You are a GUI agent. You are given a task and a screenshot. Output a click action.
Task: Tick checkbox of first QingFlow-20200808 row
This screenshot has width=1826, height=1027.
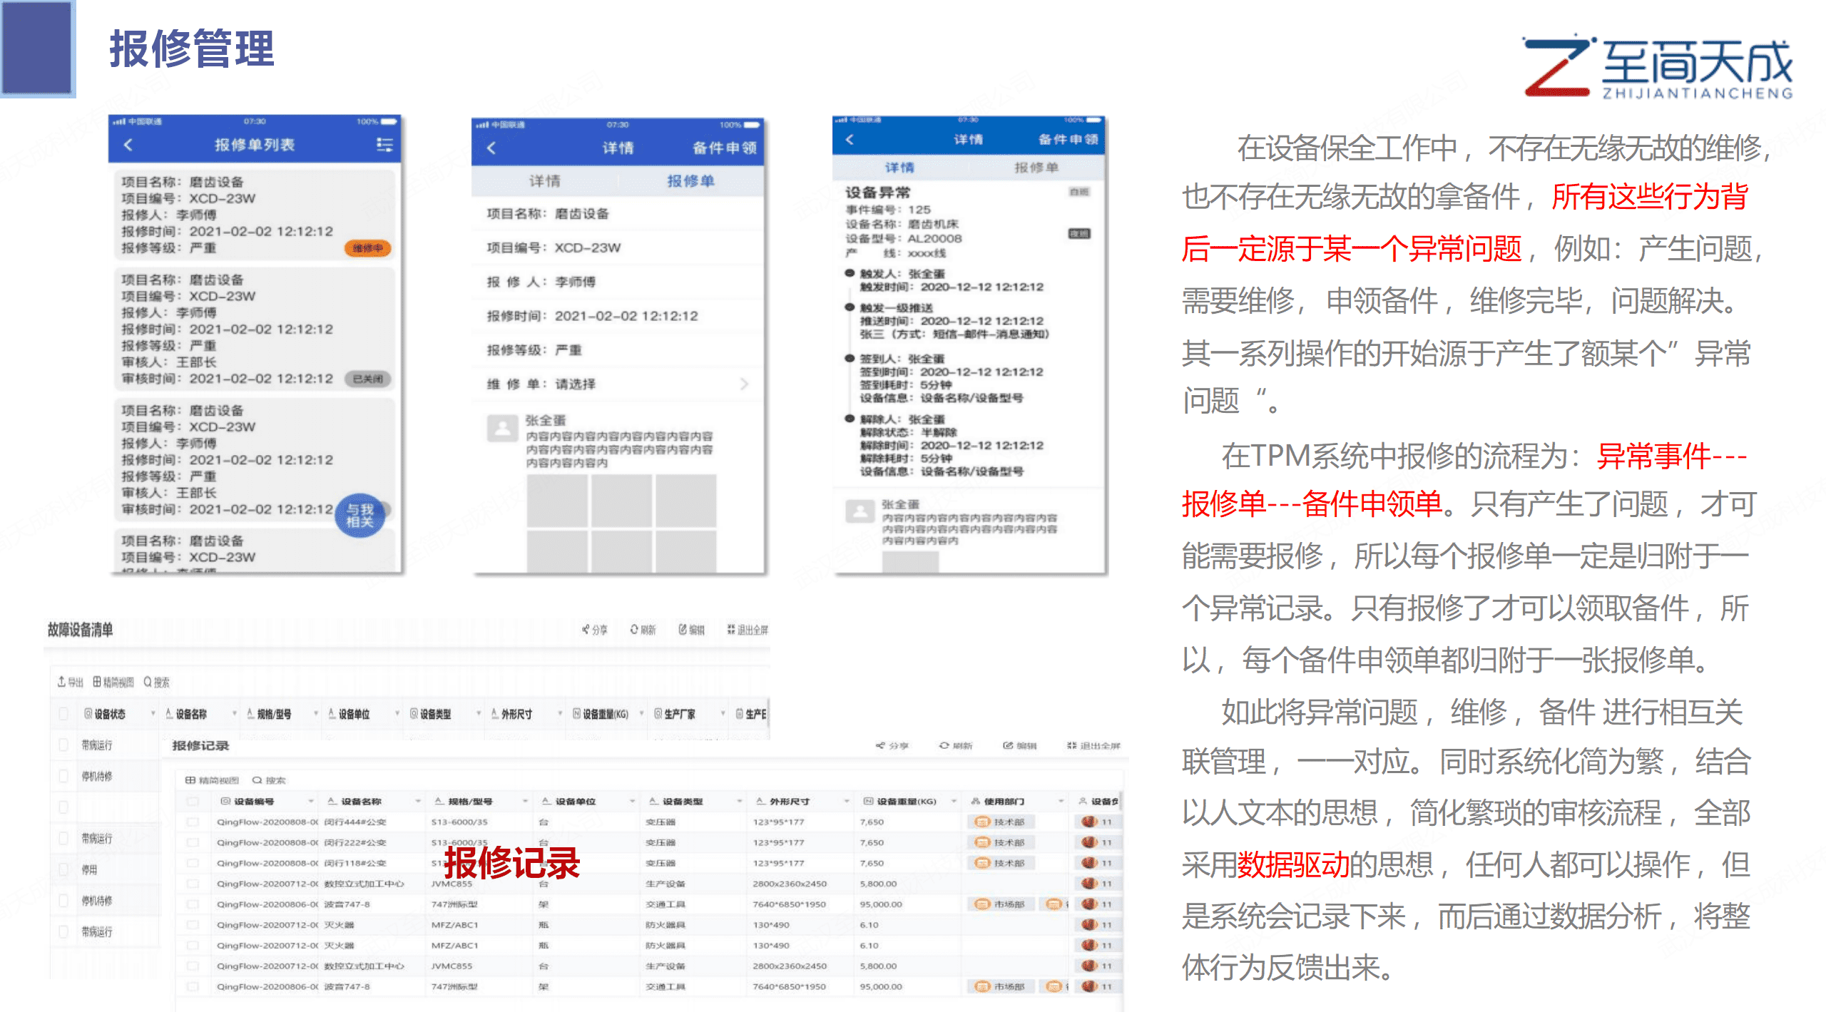pos(193,822)
